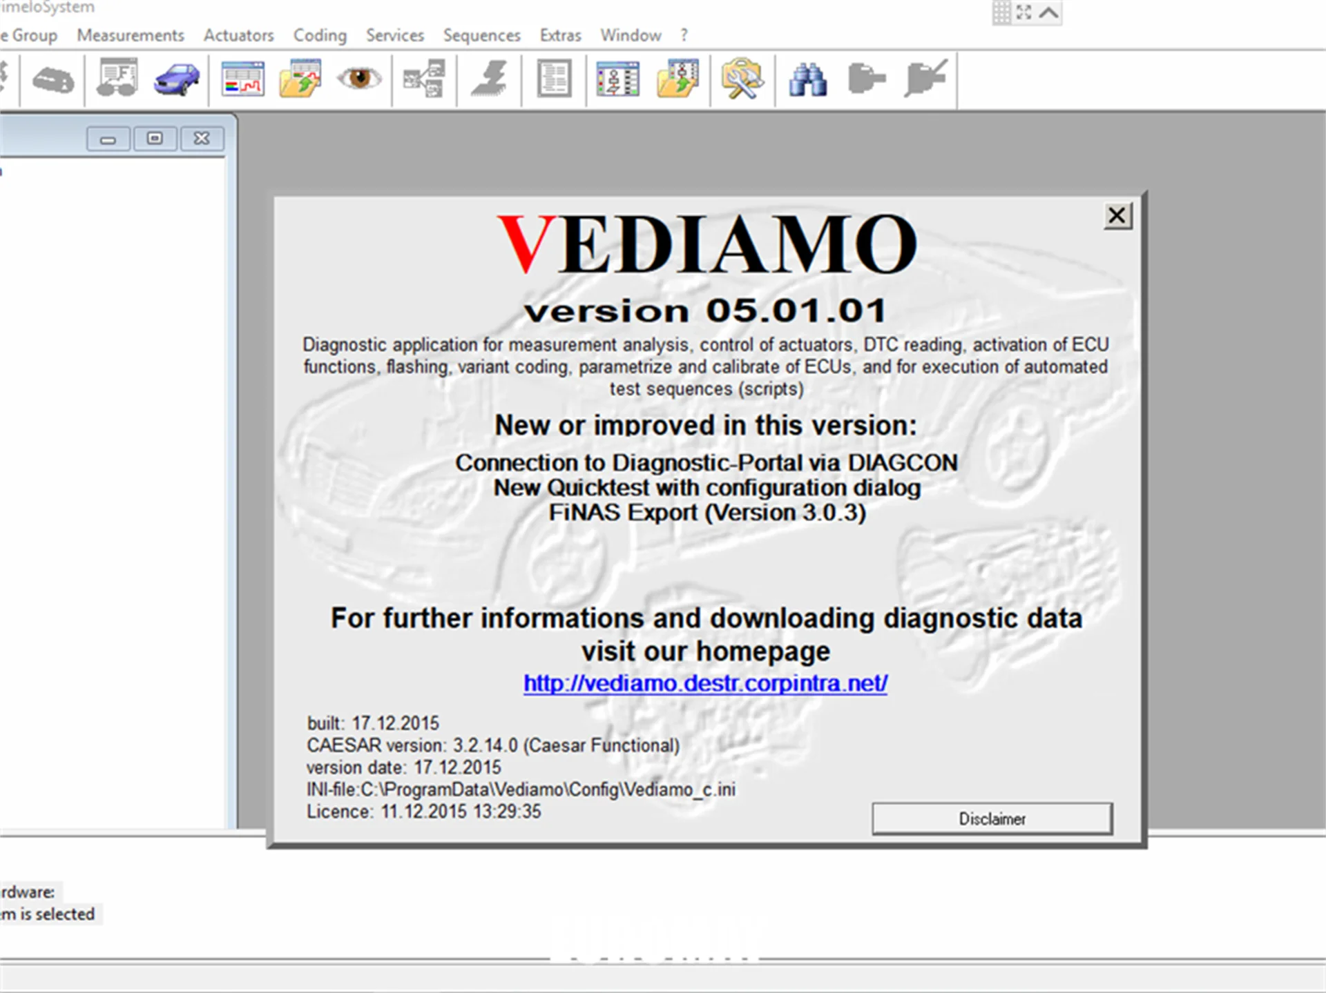Click the 'm is selected' status text
This screenshot has width=1326, height=993.
[48, 914]
